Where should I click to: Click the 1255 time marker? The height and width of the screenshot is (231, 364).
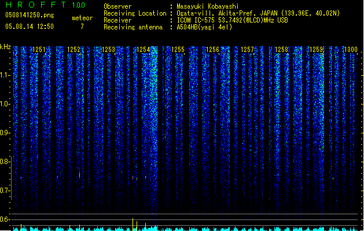point(178,50)
